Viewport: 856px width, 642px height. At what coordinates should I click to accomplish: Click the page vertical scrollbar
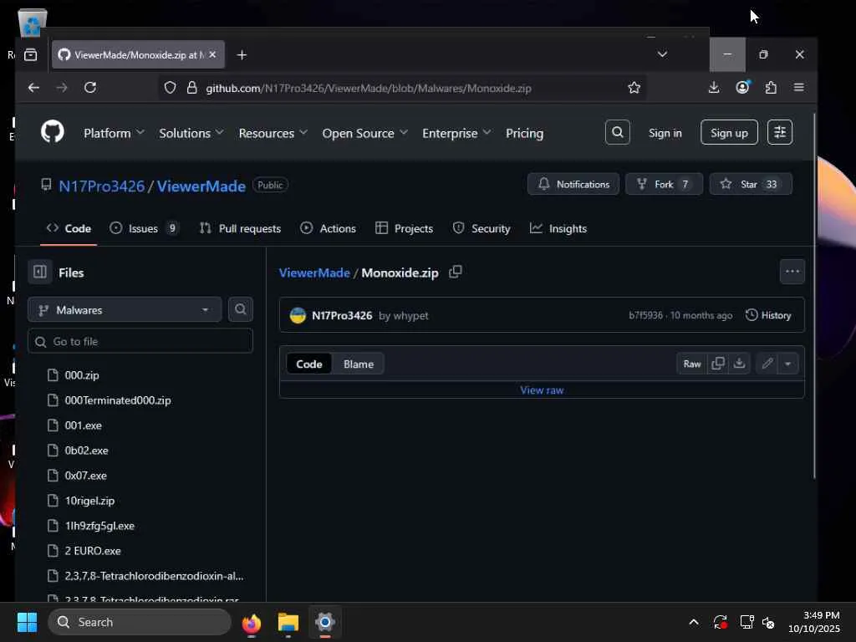pyautogui.click(x=813, y=297)
